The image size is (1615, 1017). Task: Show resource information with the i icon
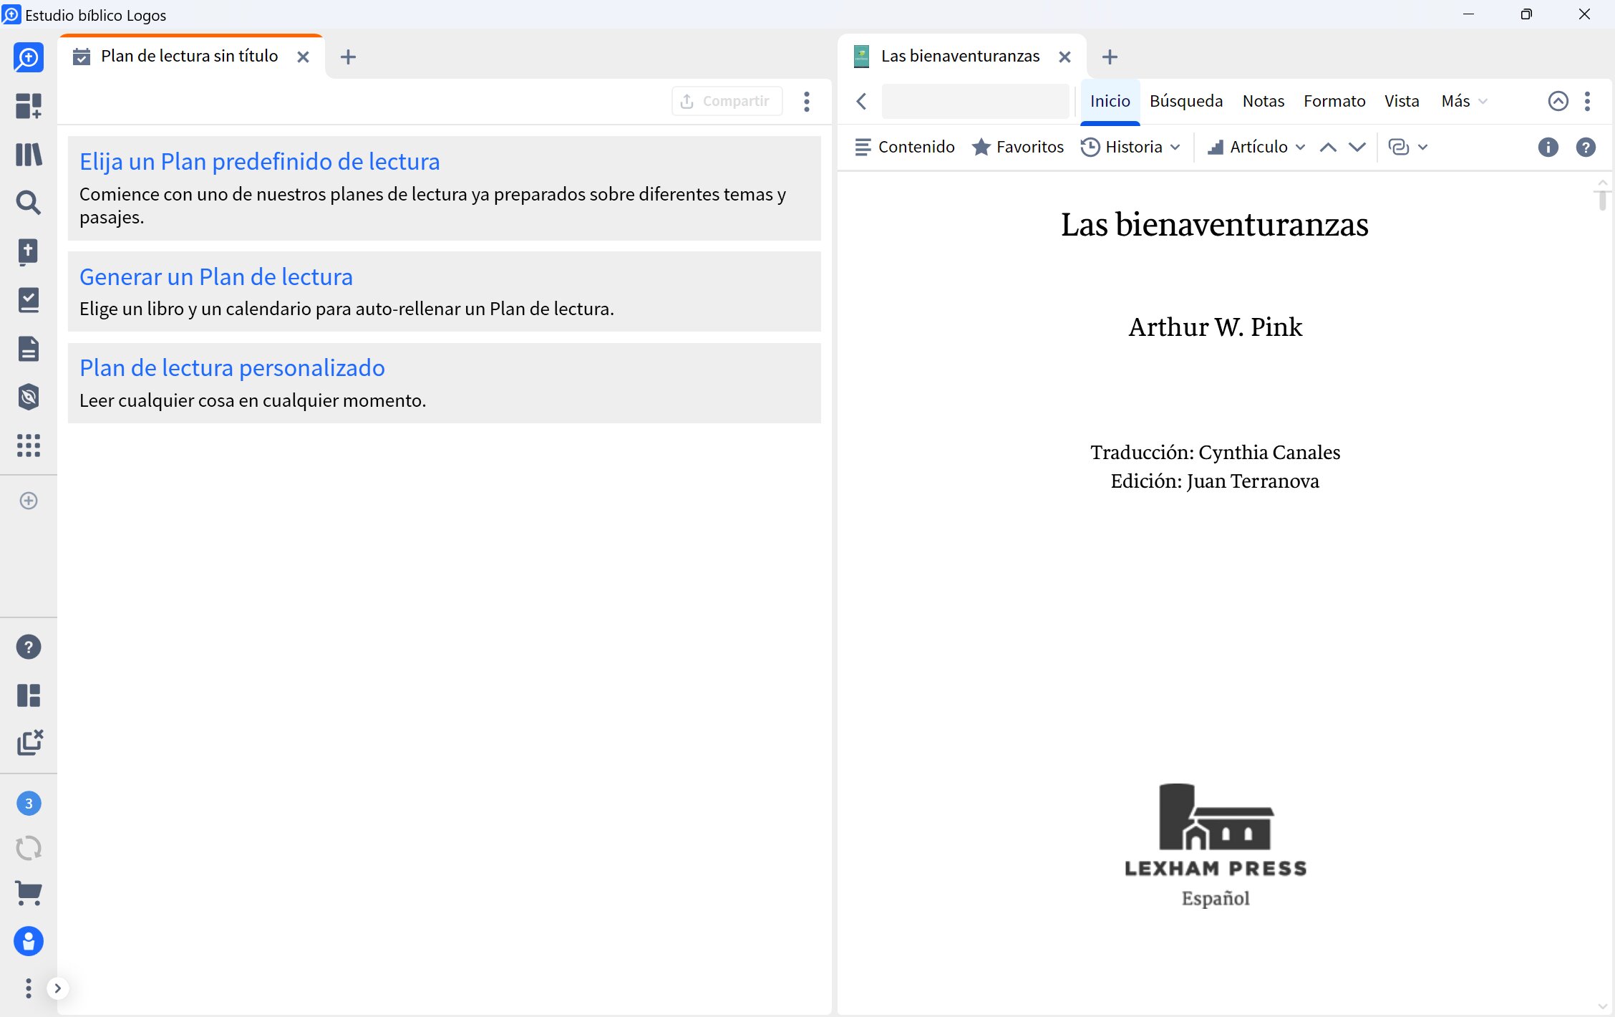click(x=1548, y=147)
